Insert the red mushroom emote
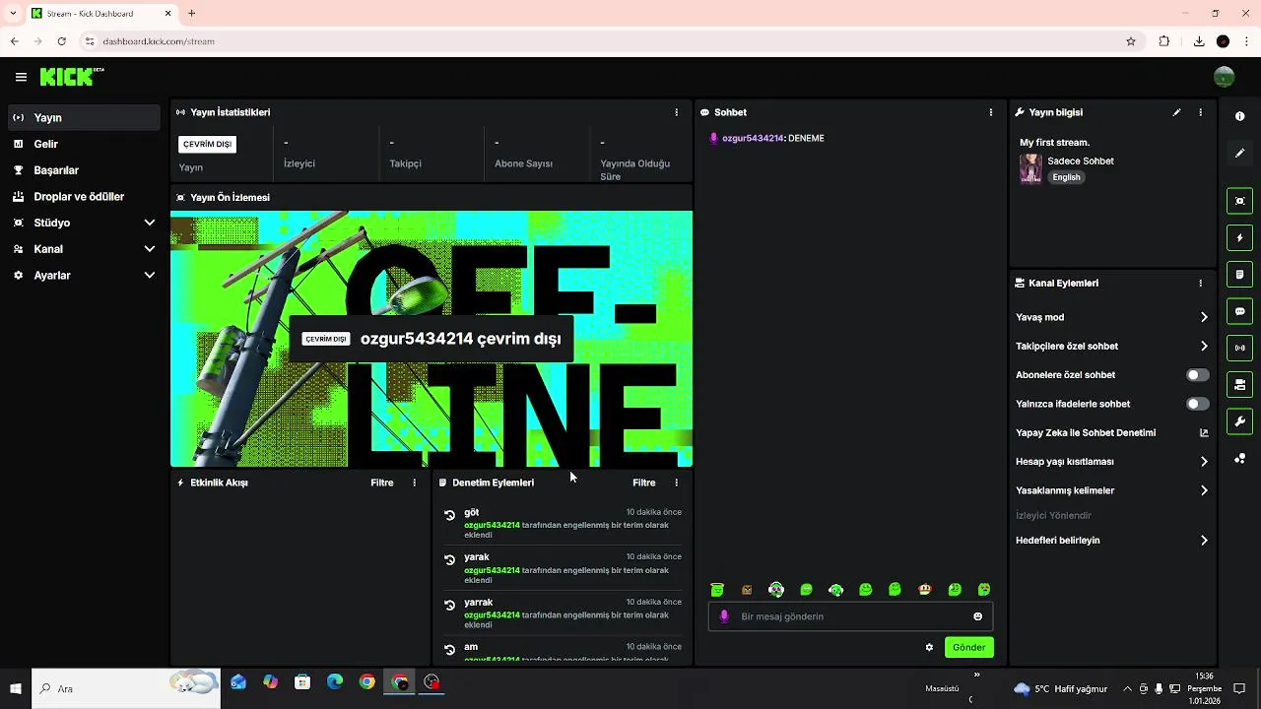Screen dimensions: 1261x709 (924, 589)
